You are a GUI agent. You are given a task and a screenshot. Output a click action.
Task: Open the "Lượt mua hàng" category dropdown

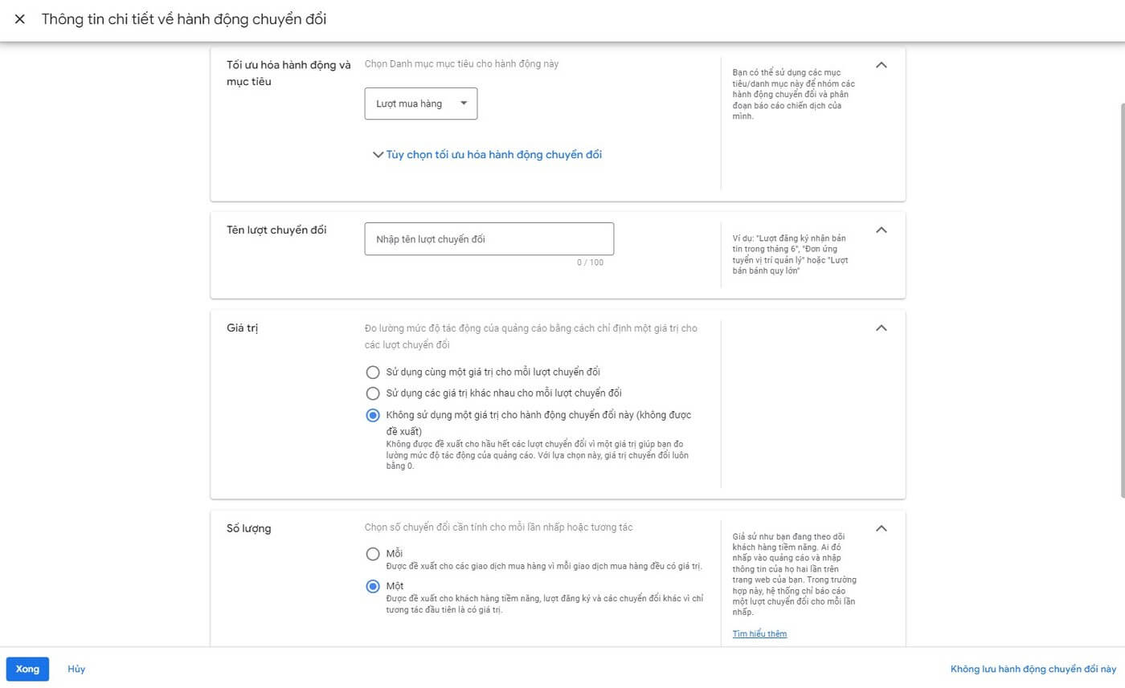pyautogui.click(x=420, y=103)
